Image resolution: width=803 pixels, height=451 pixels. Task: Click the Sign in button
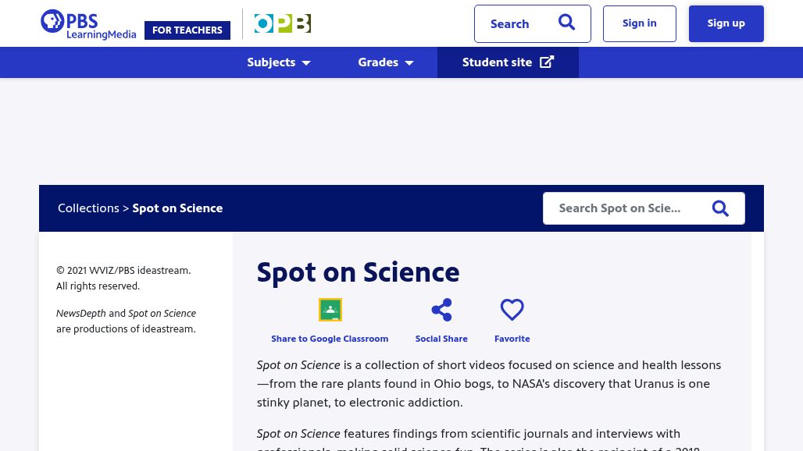[x=639, y=23]
